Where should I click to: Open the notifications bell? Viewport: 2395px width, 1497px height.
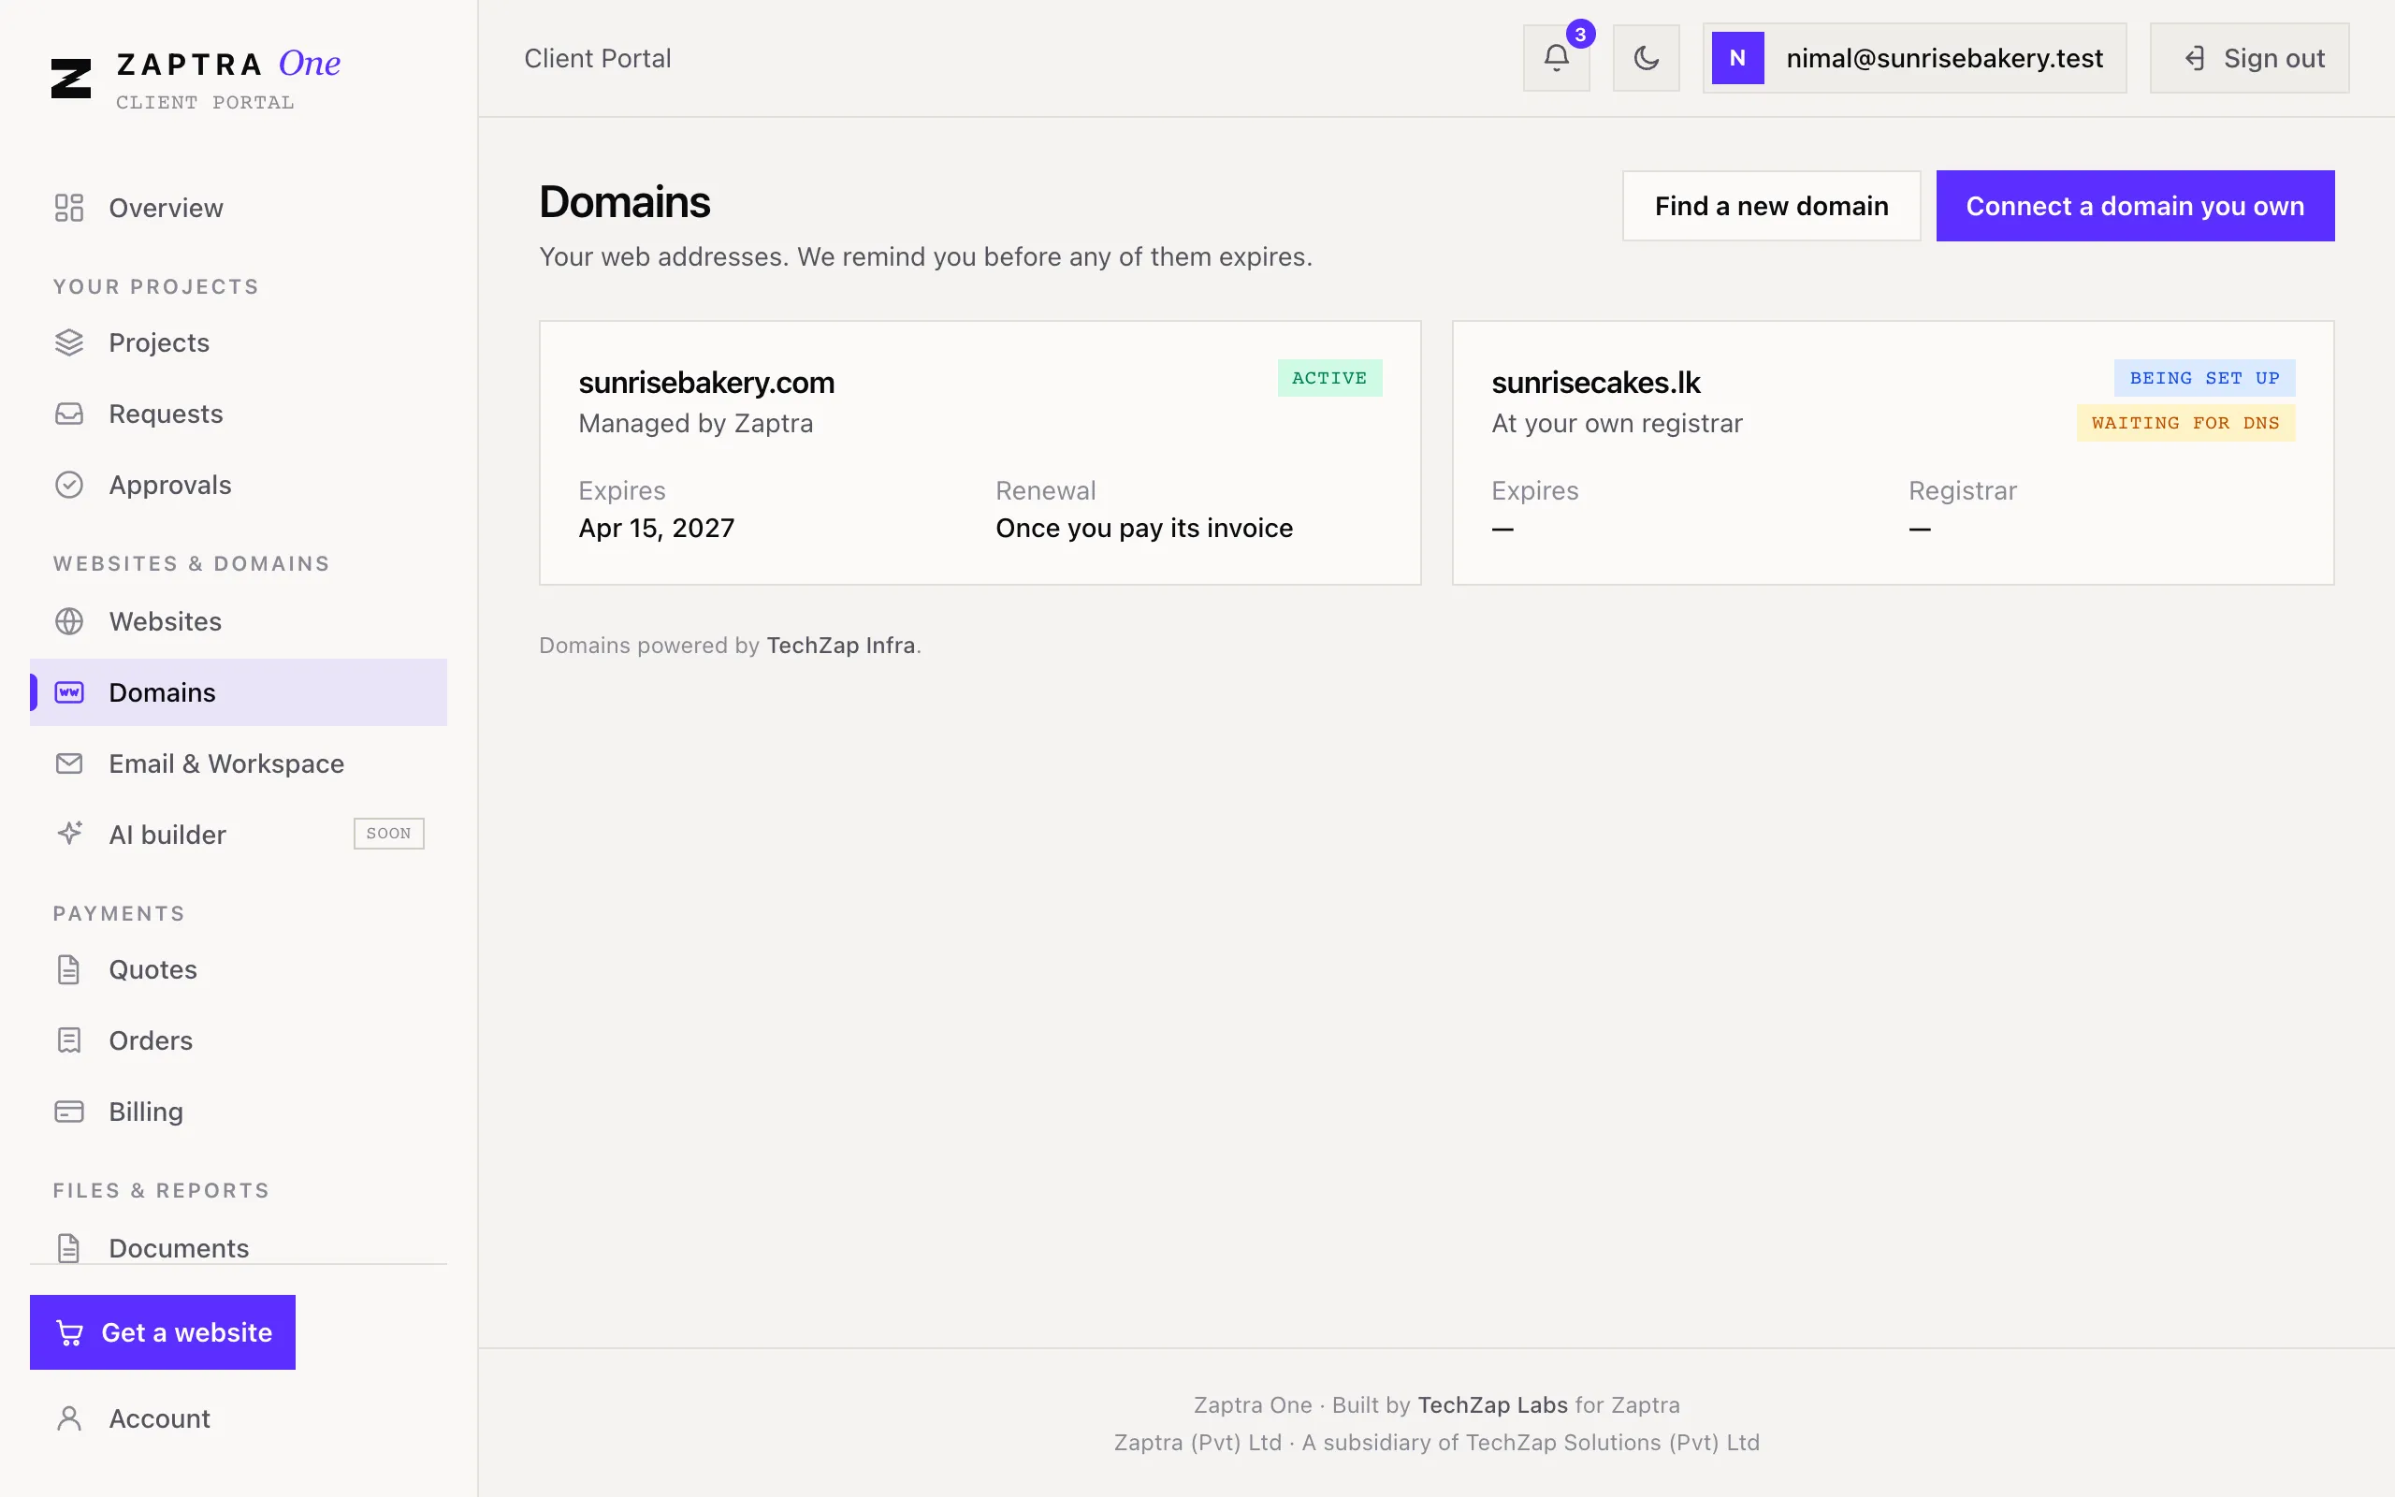pos(1556,58)
